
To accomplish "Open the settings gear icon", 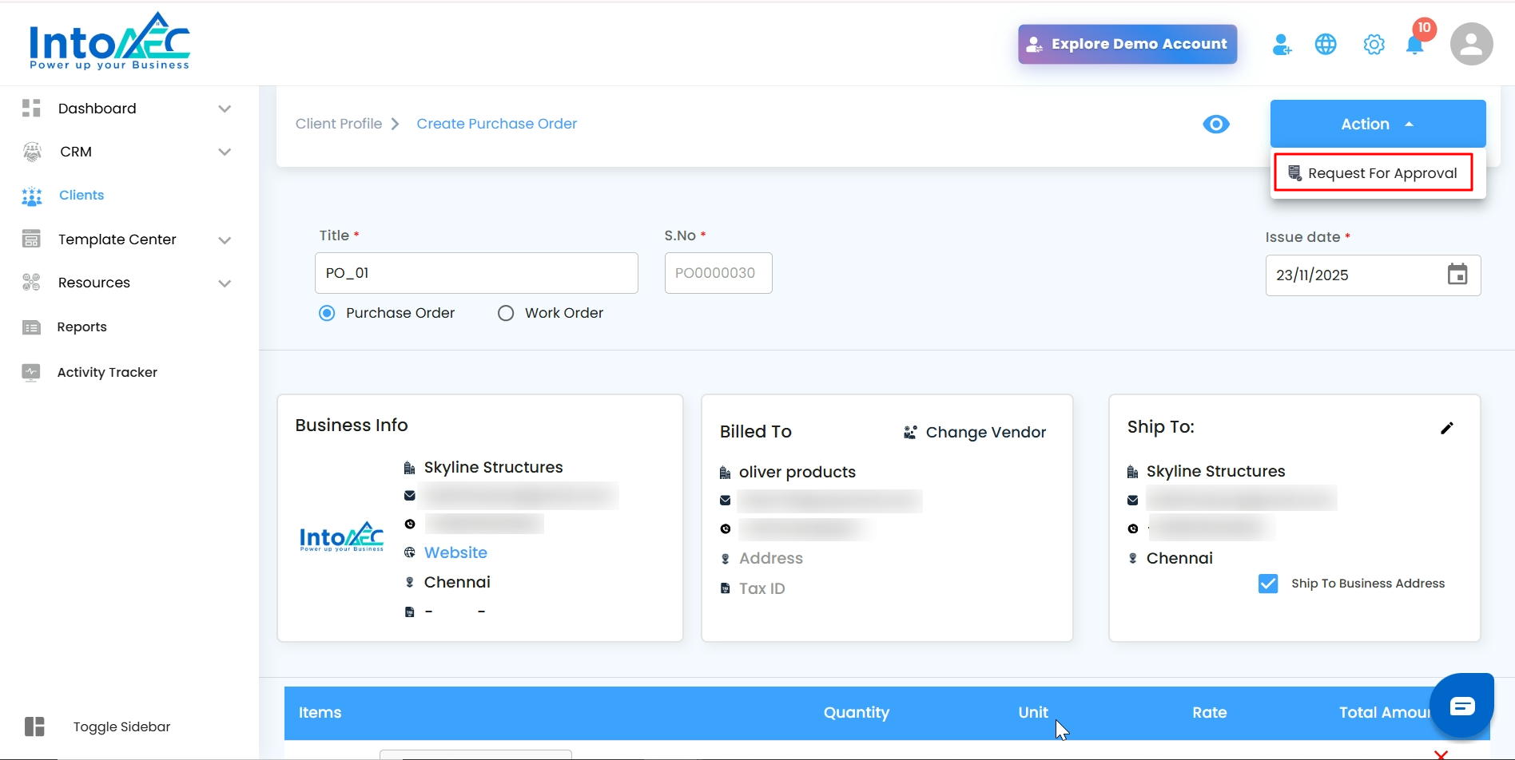I will point(1374,45).
